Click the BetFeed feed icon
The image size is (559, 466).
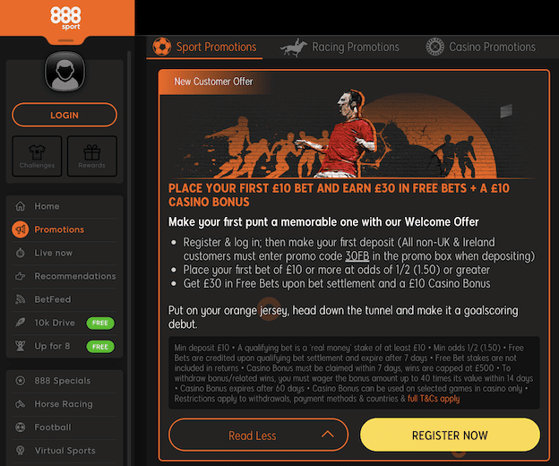pos(21,299)
